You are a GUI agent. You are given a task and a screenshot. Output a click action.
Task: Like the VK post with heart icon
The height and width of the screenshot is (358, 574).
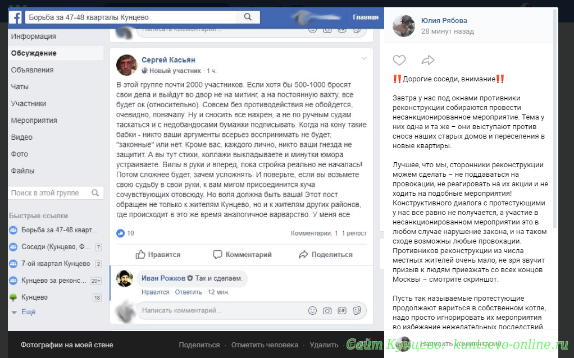pyautogui.click(x=399, y=60)
